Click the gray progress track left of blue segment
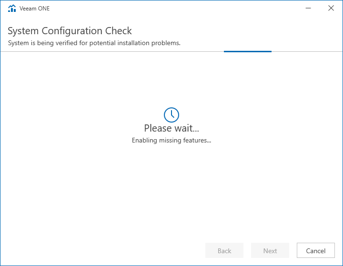This screenshot has height=266, width=343. tap(112, 51)
